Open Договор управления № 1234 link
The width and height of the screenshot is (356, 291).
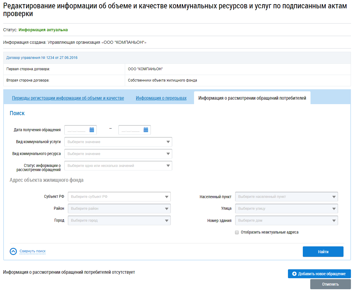click(42, 58)
